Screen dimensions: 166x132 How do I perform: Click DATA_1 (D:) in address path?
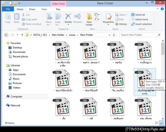(40, 35)
